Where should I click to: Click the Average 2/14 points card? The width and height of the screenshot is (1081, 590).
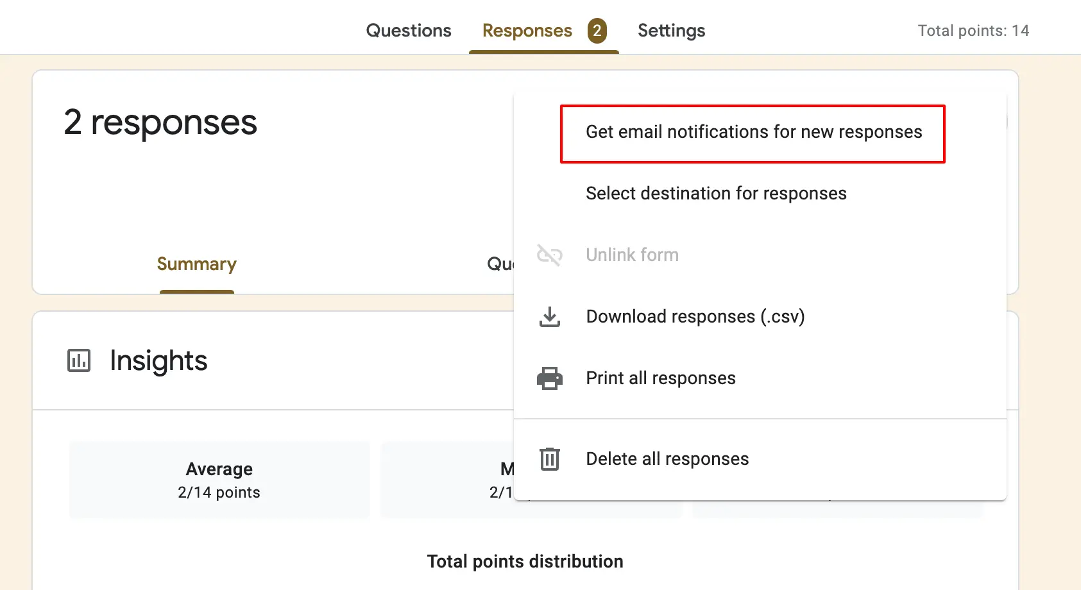click(x=219, y=479)
